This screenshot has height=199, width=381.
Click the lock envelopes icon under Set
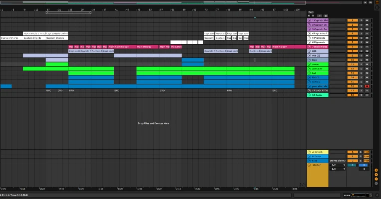click(326, 16)
